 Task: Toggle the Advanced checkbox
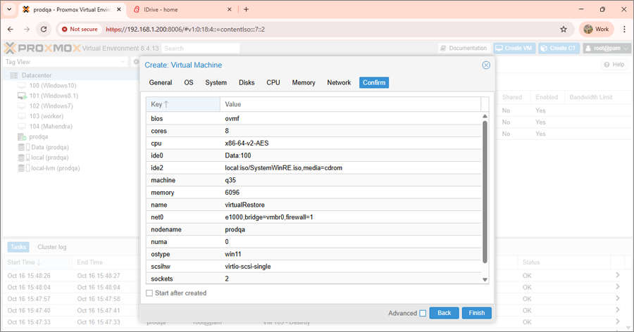[423, 313]
